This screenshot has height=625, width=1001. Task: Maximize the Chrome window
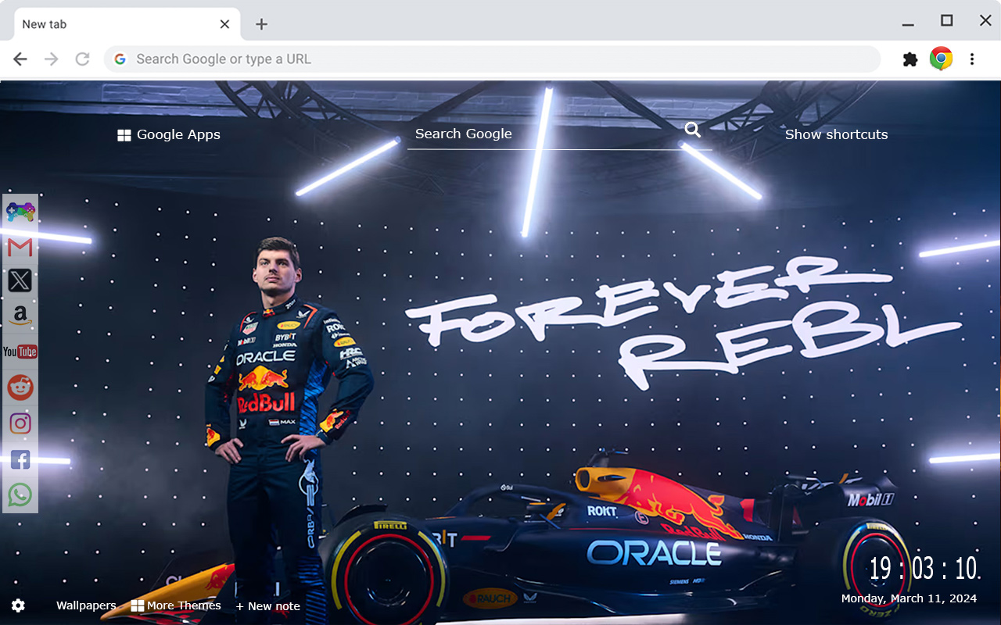[x=947, y=21]
